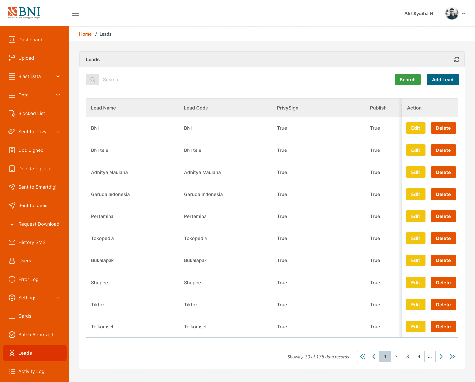
Task: Click the Sent to Ideas paper-plane icon
Action: point(12,205)
